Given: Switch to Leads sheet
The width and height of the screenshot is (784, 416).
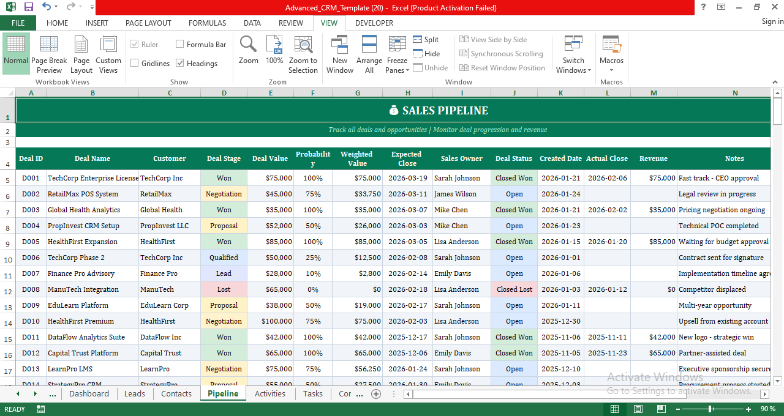Looking at the screenshot, I should (135, 394).
